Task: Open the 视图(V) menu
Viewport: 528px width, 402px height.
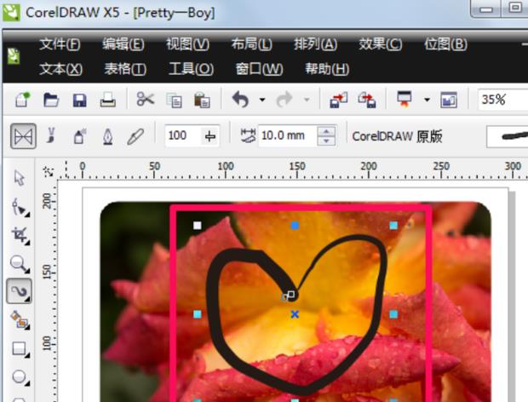Action: (x=187, y=44)
